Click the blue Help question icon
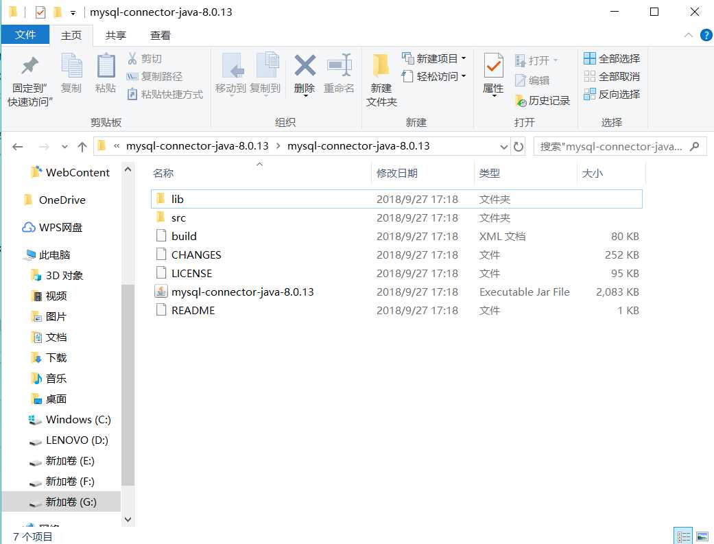This screenshot has width=714, height=544. (x=706, y=35)
